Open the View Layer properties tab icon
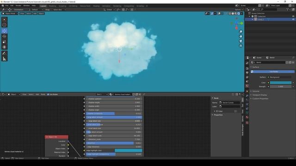The width and height of the screenshot is (296, 166). (x=247, y=77)
